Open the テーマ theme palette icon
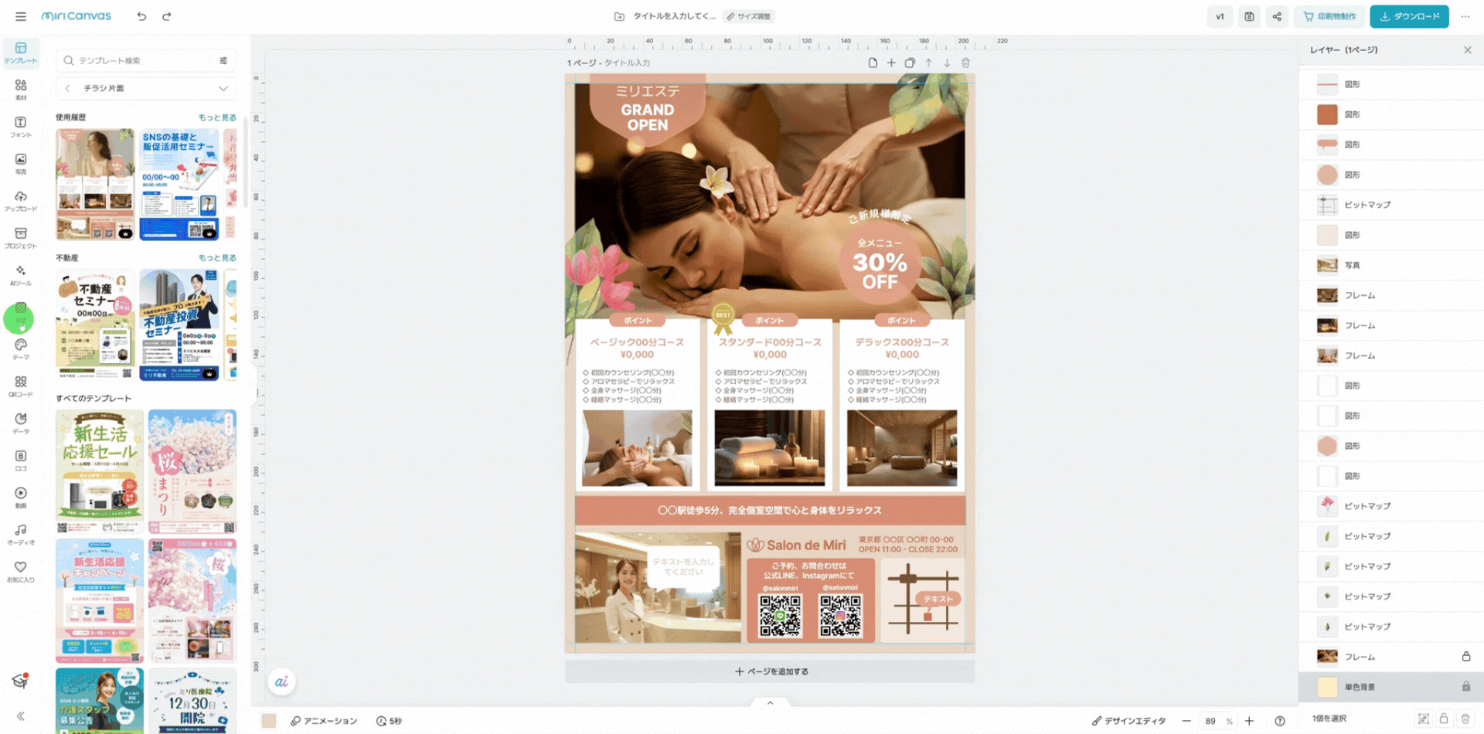This screenshot has width=1484, height=734. point(21,349)
